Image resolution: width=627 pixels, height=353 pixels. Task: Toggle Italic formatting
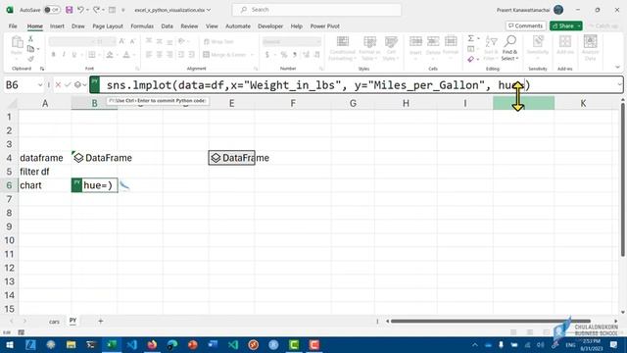point(64,55)
